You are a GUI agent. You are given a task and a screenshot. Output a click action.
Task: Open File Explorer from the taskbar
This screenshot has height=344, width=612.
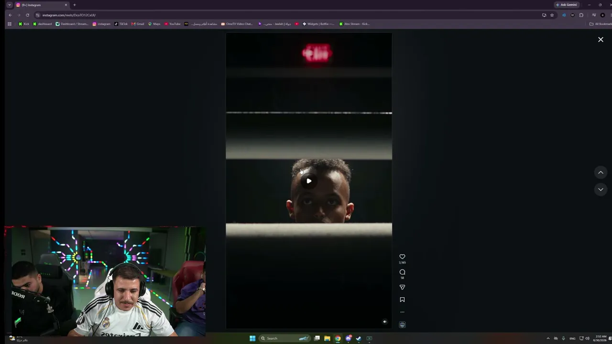tap(327, 338)
